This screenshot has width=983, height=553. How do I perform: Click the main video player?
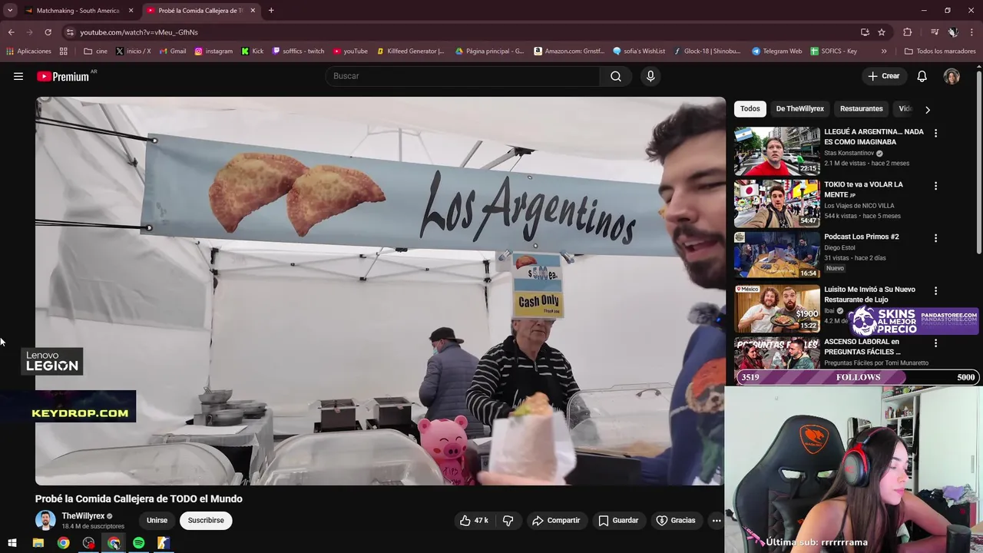[380, 291]
